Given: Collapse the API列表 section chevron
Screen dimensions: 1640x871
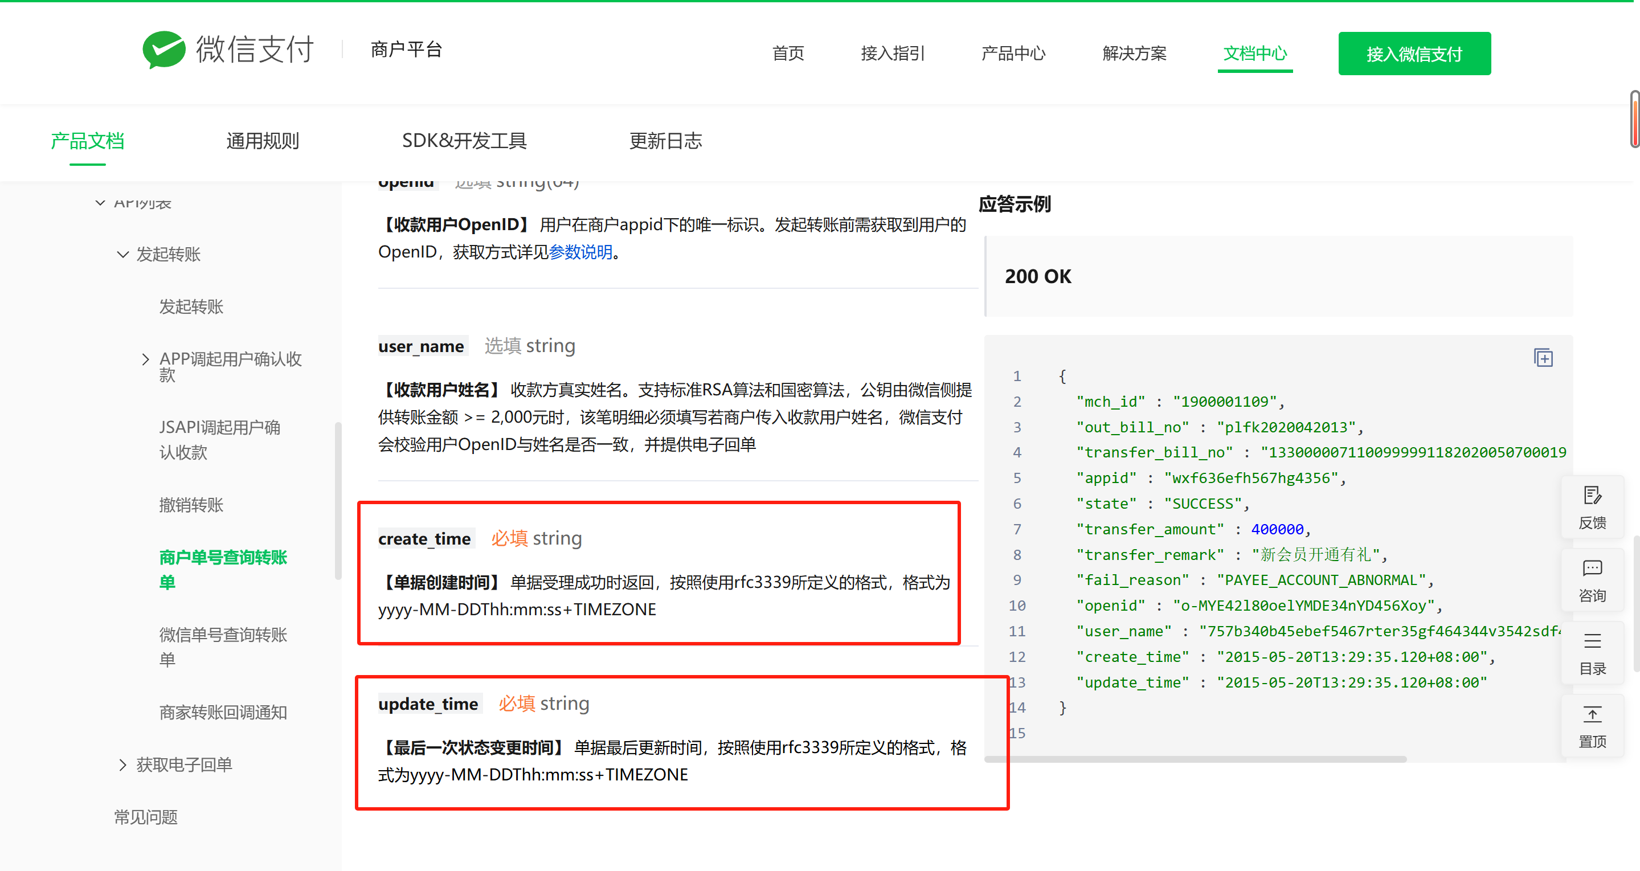Looking at the screenshot, I should coord(100,203).
